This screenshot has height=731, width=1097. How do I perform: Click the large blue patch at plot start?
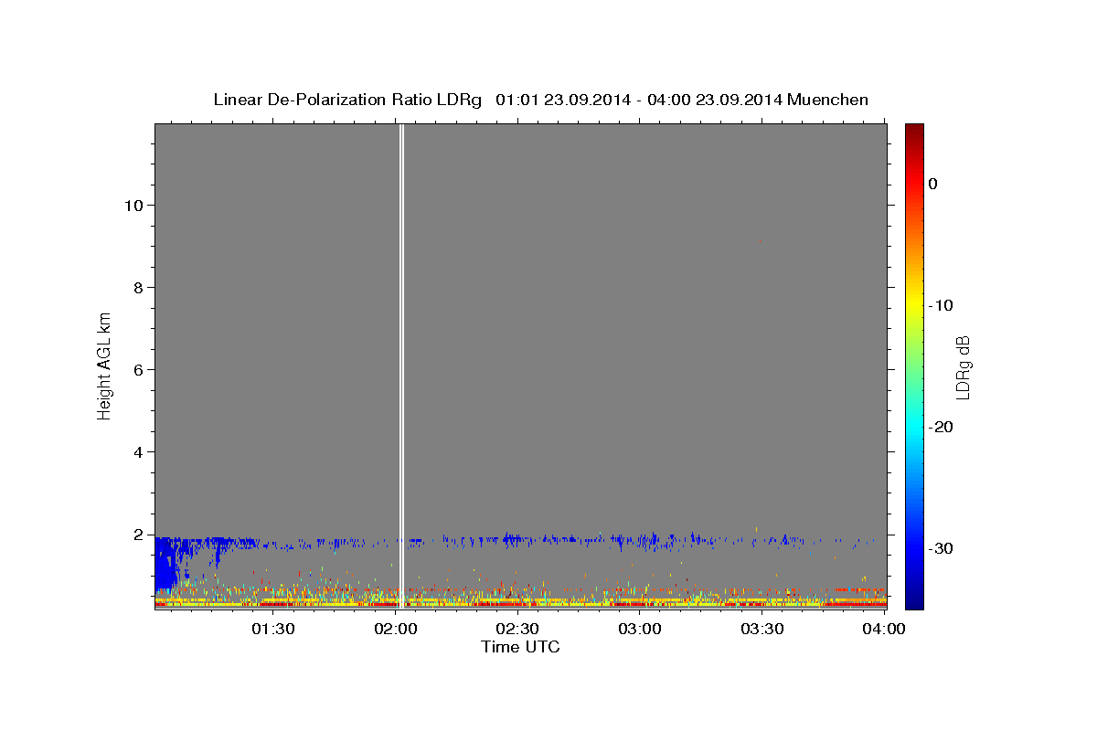coord(166,564)
